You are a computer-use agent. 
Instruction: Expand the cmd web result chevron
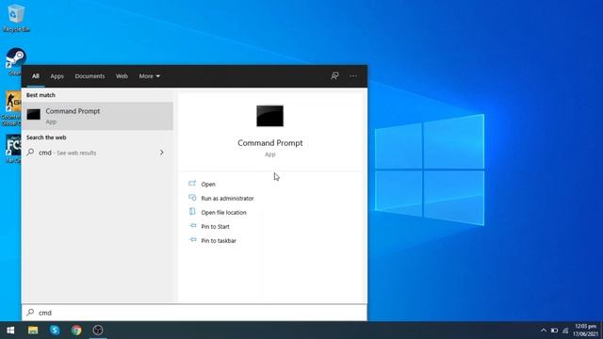(161, 153)
